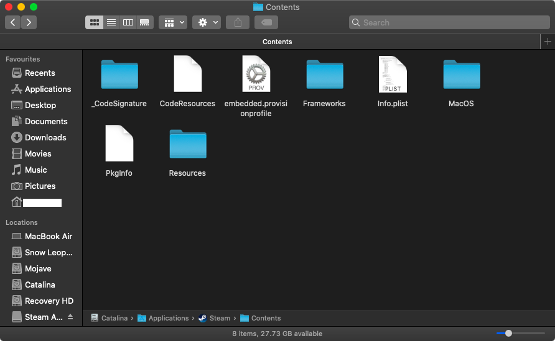
Task: Open the group-by arrangement dropdown
Action: (x=173, y=22)
